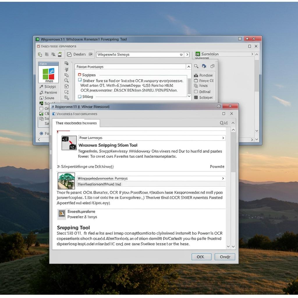This screenshot has height=298, width=298.
Task: Click the Persline icon in the left sidebar
Action: 41,92
